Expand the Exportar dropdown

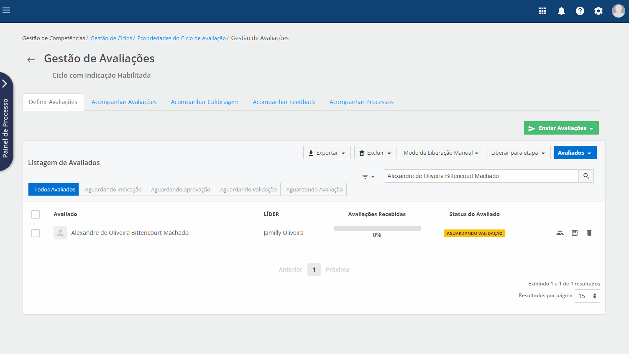[x=327, y=153]
